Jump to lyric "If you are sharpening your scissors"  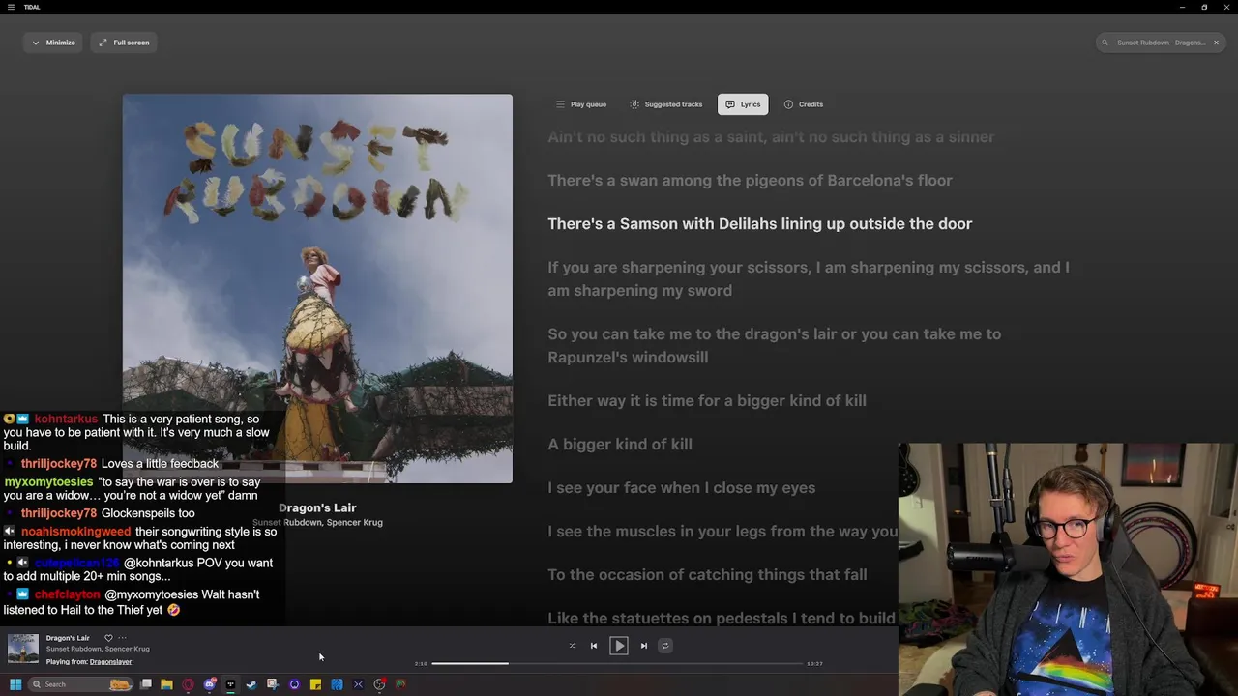click(x=809, y=278)
